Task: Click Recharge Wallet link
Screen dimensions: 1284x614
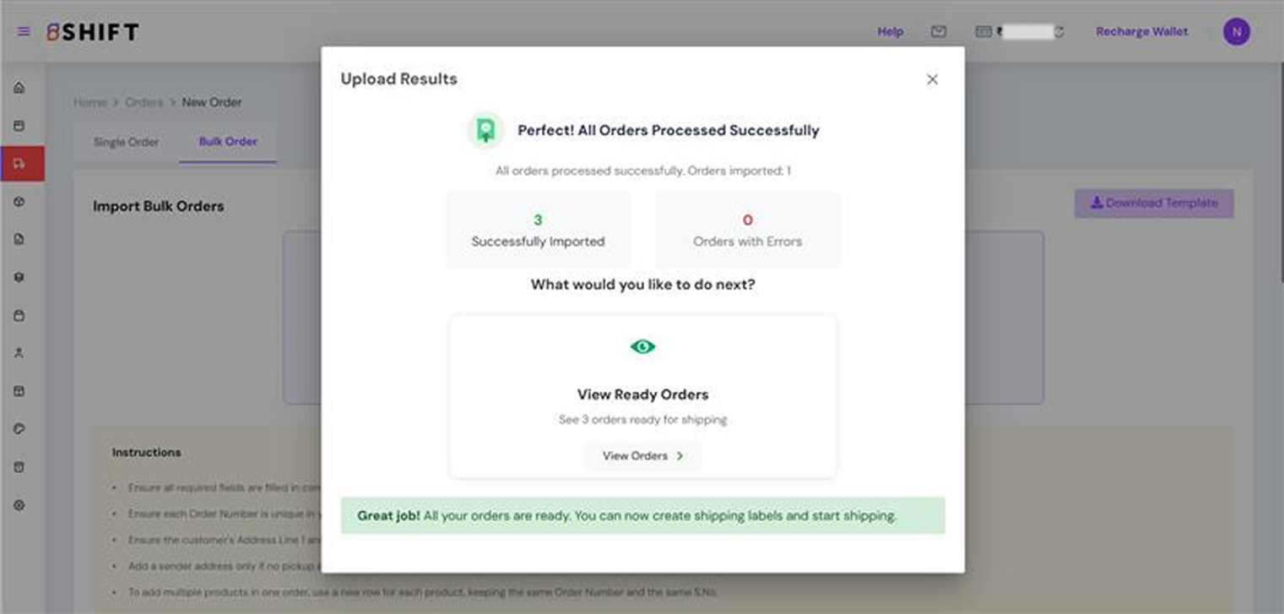Action: pyautogui.click(x=1141, y=32)
